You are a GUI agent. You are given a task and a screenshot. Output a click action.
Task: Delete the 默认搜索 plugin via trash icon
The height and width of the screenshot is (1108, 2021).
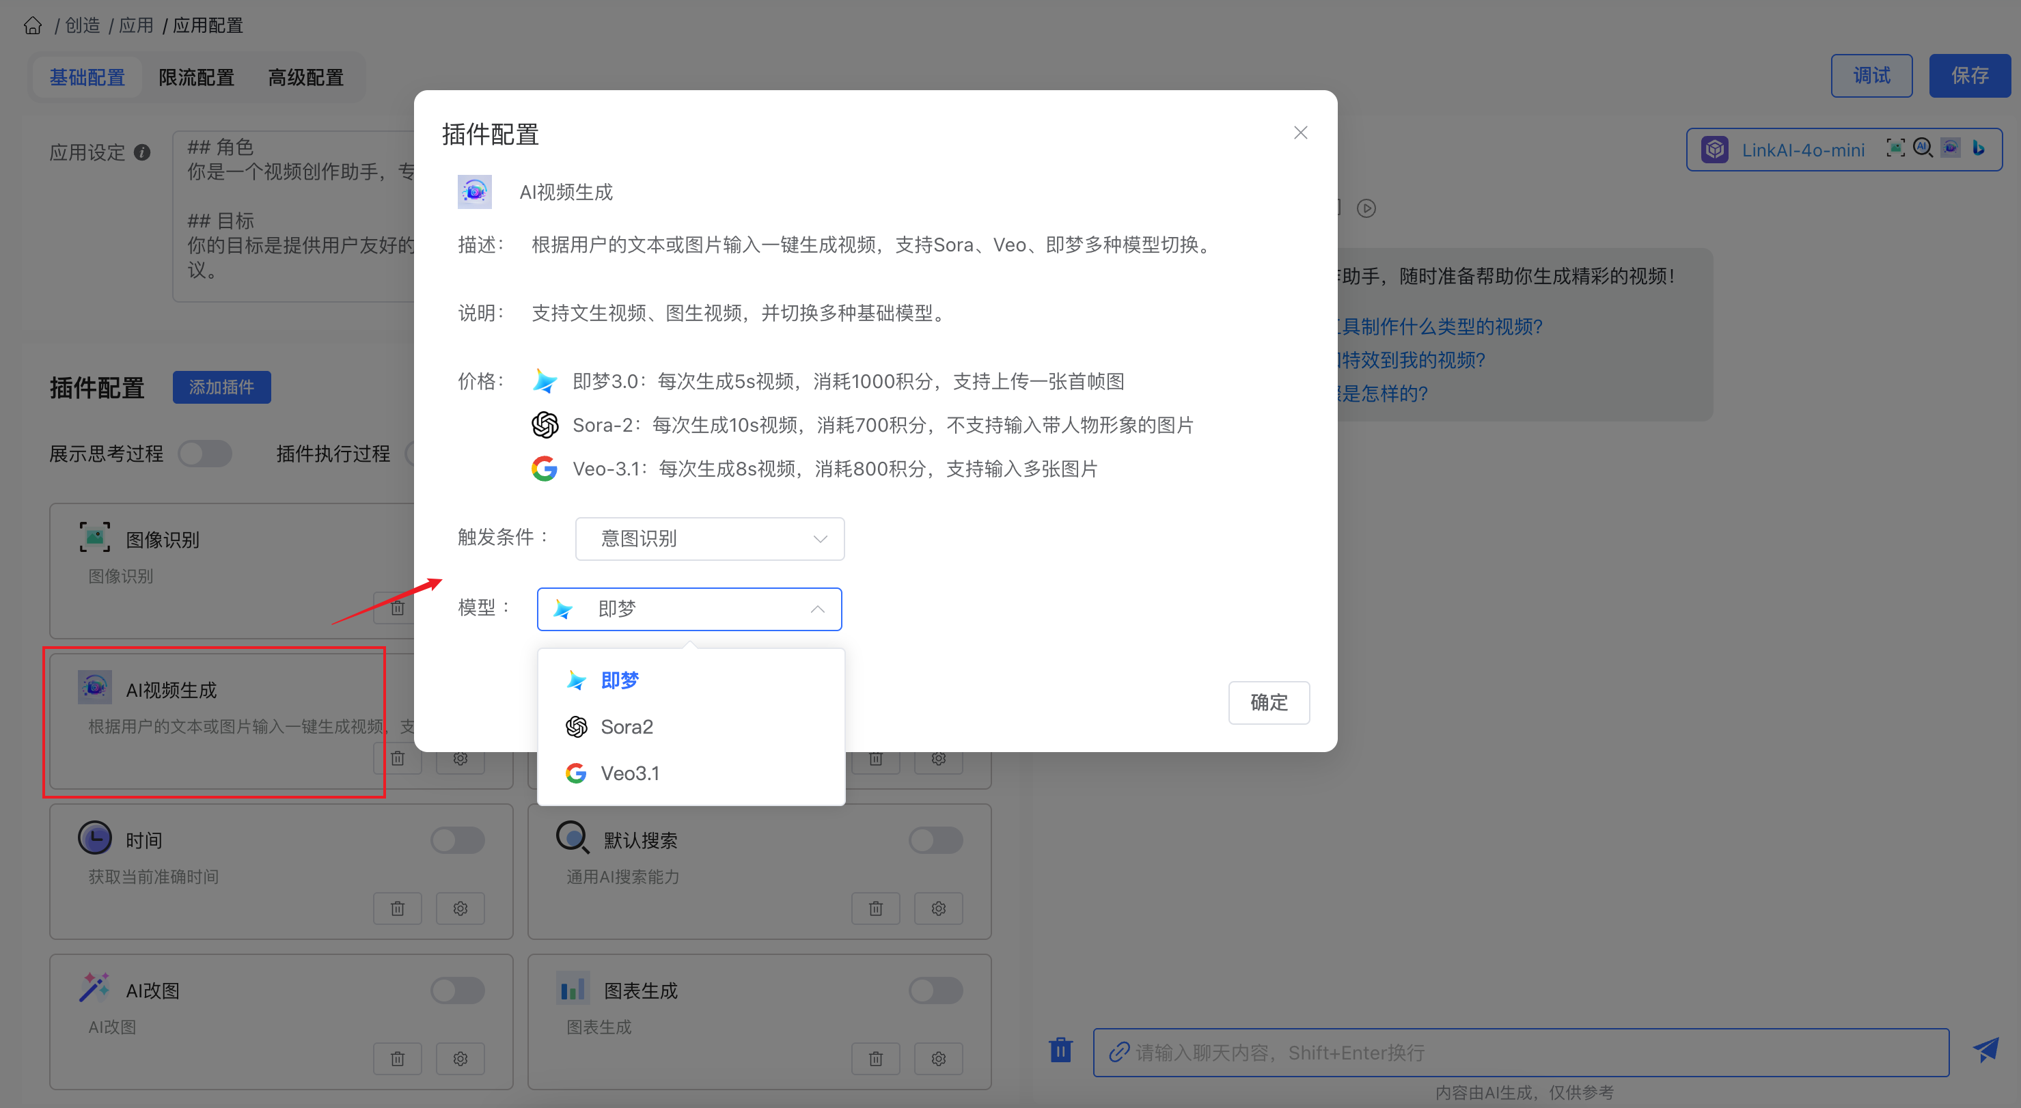tap(875, 908)
